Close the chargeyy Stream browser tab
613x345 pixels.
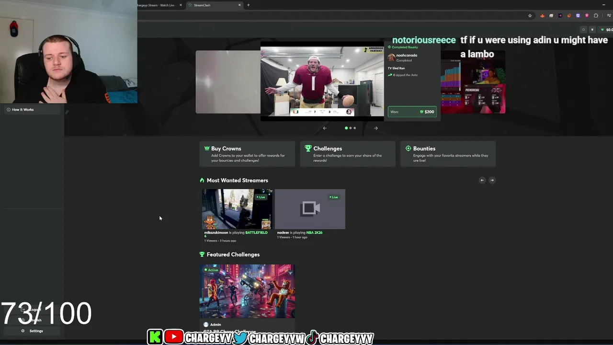click(181, 5)
